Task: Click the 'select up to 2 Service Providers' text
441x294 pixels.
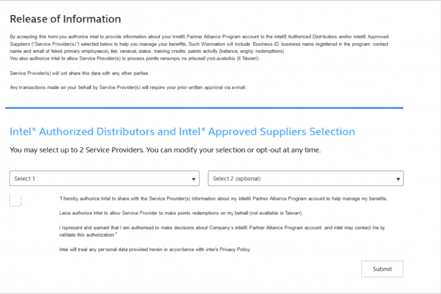Action: pyautogui.click(x=165, y=150)
